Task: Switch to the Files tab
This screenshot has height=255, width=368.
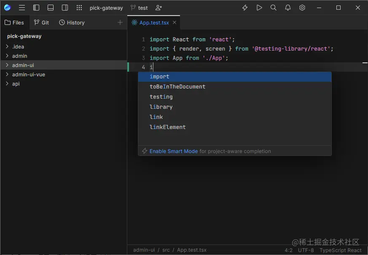Action: [x=14, y=22]
